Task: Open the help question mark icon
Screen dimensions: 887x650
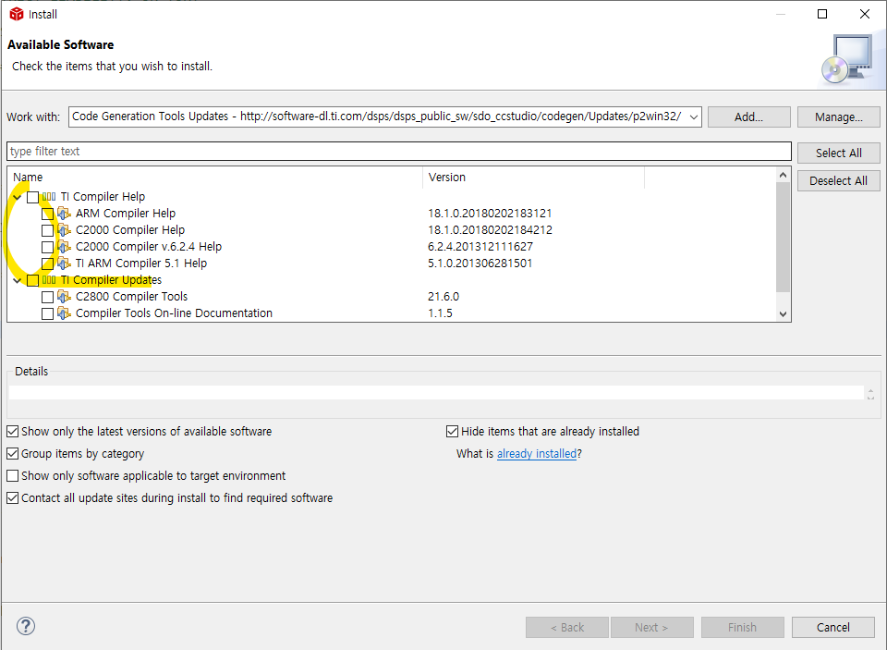Action: click(26, 626)
